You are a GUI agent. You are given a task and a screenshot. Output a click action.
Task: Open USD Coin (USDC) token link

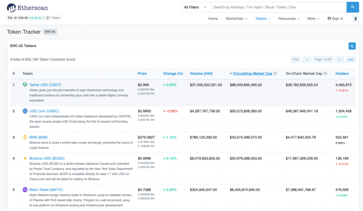[x=44, y=111]
